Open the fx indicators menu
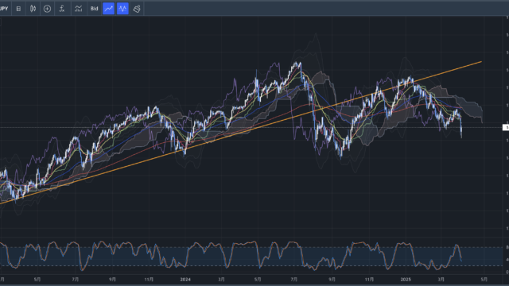The height and width of the screenshot is (286, 509). tap(62, 9)
